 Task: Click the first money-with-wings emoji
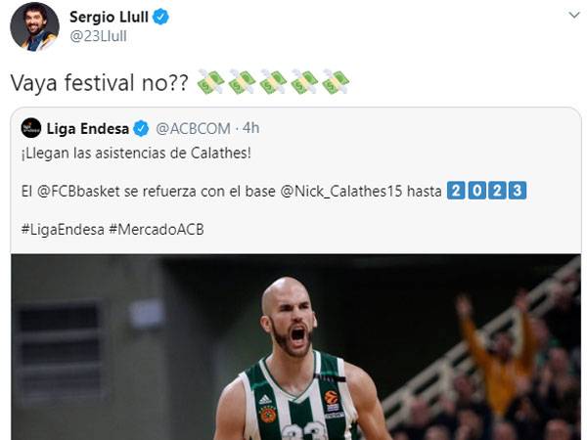[x=210, y=81]
